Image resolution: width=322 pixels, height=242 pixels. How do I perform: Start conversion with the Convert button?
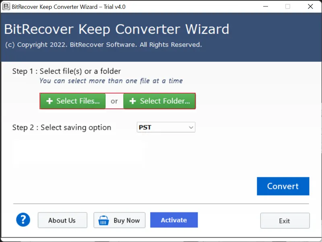pyautogui.click(x=283, y=186)
